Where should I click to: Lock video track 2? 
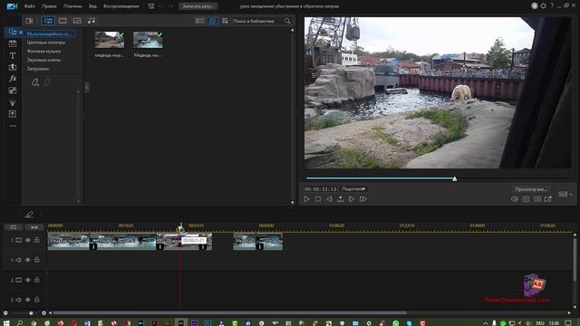tap(37, 280)
